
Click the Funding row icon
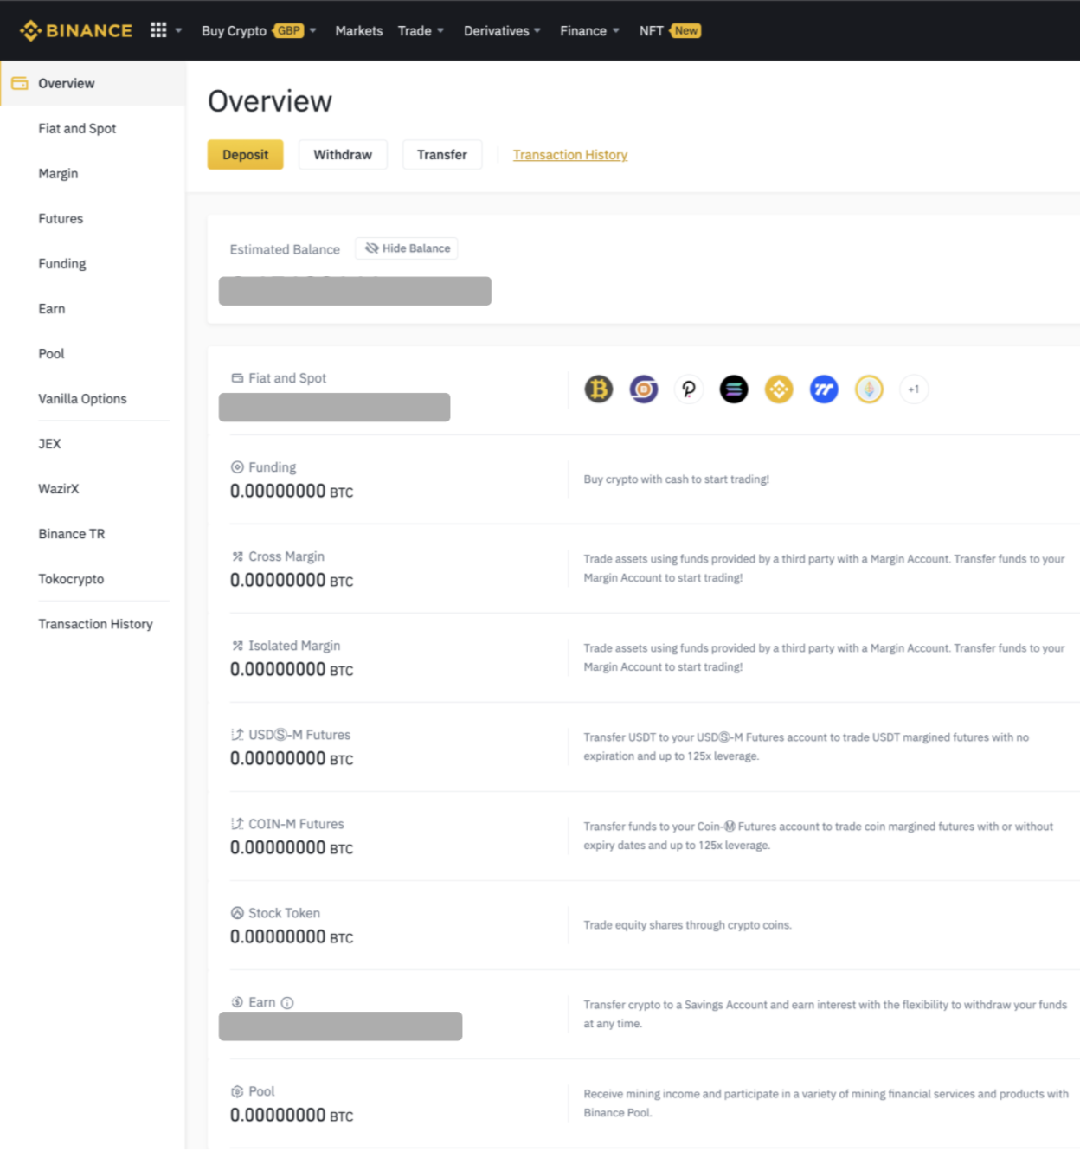[237, 467]
